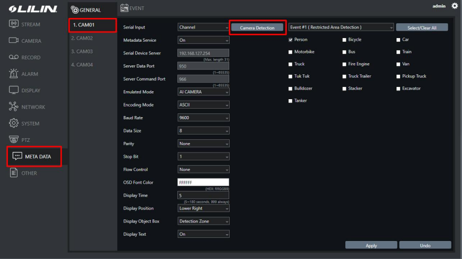Expand the Baud Rate dropdown
The width and height of the screenshot is (462, 259).
point(203,118)
